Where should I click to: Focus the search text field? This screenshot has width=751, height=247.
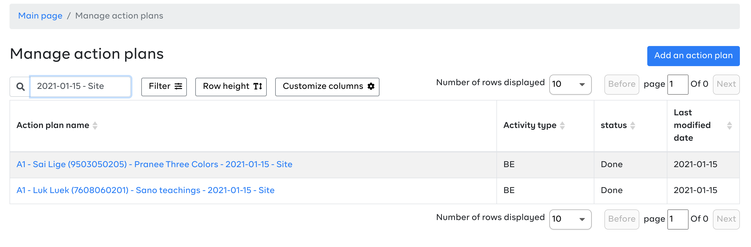click(x=80, y=86)
